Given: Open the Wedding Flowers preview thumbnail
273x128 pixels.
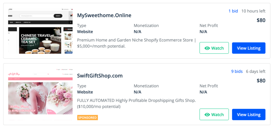Looking at the screenshot, I should pos(41,94).
